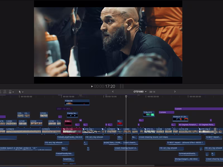Click the 00:00:25:00 ruler mark
This screenshot has height=167, width=223.
point(195,97)
